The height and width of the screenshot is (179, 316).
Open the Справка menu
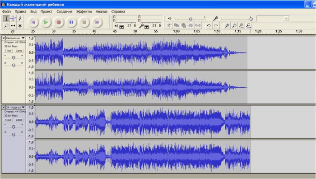click(118, 11)
